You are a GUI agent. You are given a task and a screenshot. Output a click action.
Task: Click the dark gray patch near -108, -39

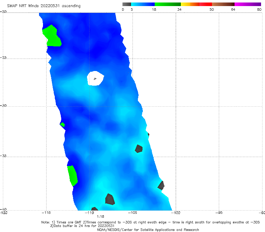tap(110, 199)
